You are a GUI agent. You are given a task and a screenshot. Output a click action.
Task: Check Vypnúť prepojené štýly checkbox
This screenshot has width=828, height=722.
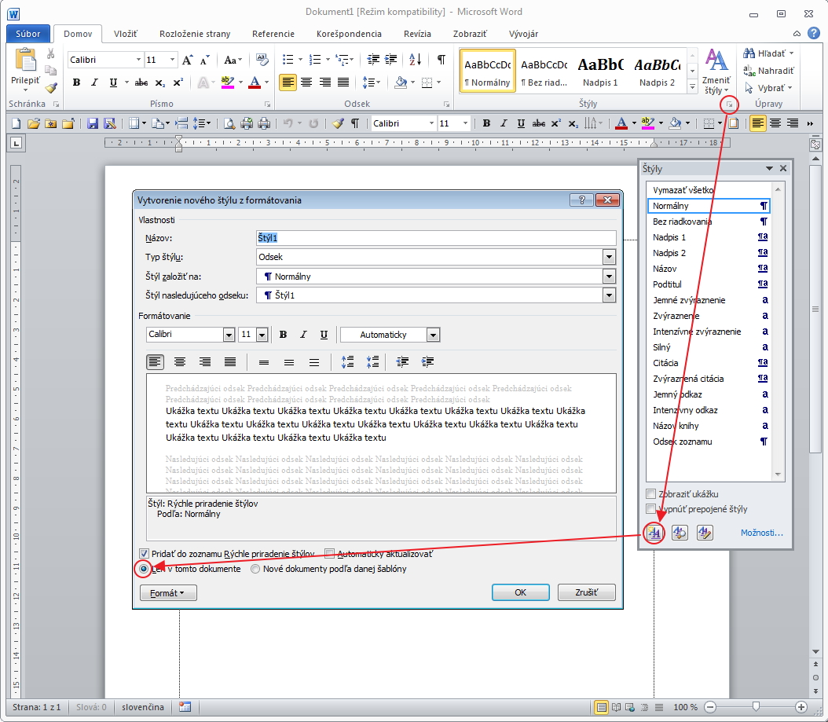[651, 508]
